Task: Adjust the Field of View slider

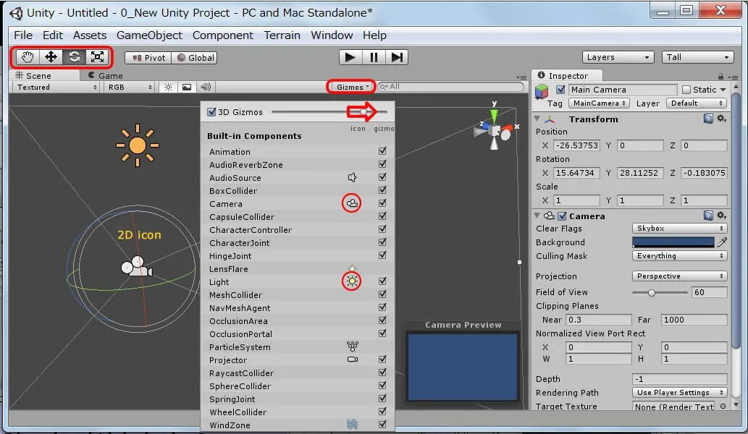Action: [660, 292]
